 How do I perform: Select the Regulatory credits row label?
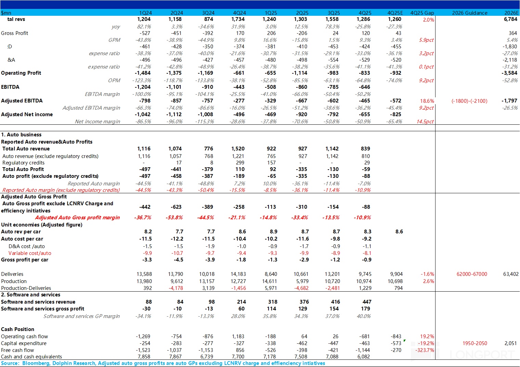point(23,163)
